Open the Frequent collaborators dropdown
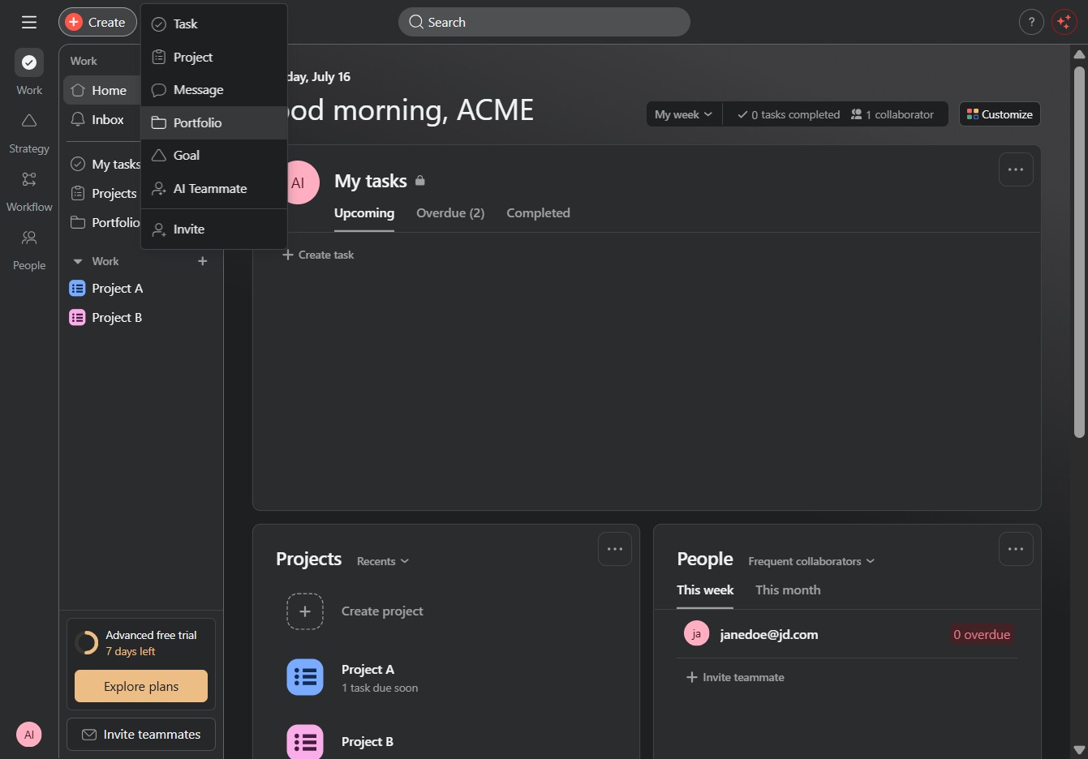 (811, 561)
